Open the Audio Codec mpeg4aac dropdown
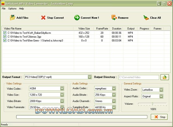The width and height of the screenshot is (173, 127). coord(114,88)
